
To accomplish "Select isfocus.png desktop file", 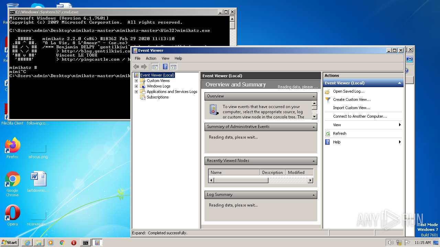I will click(x=38, y=151).
